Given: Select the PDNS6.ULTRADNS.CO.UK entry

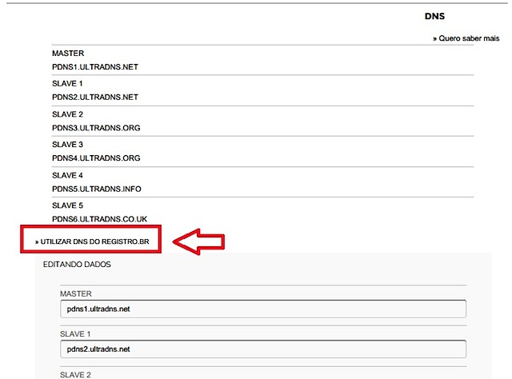Looking at the screenshot, I should click(x=100, y=218).
